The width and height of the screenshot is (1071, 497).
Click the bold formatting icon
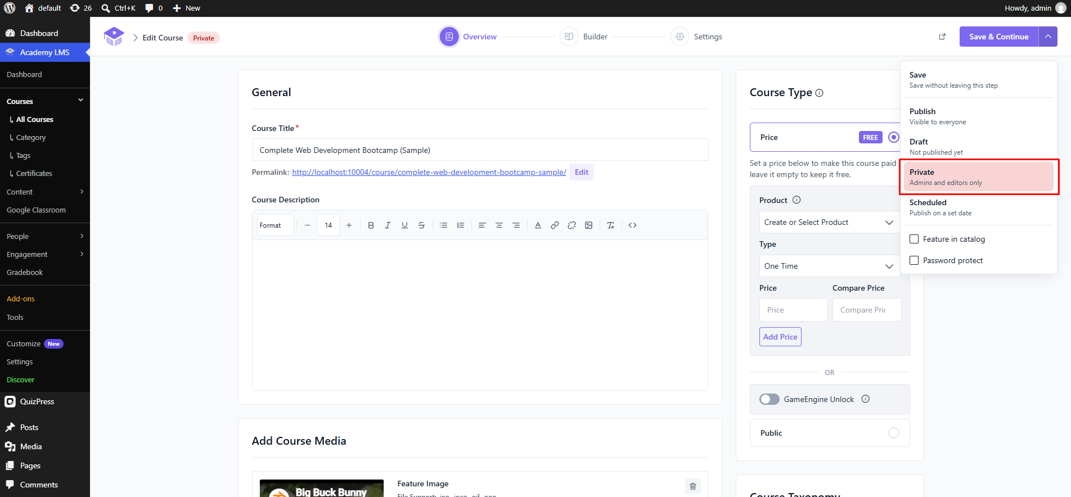tap(371, 225)
